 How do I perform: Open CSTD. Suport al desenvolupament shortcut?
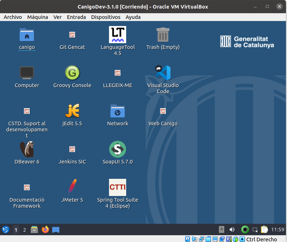pos(27,111)
